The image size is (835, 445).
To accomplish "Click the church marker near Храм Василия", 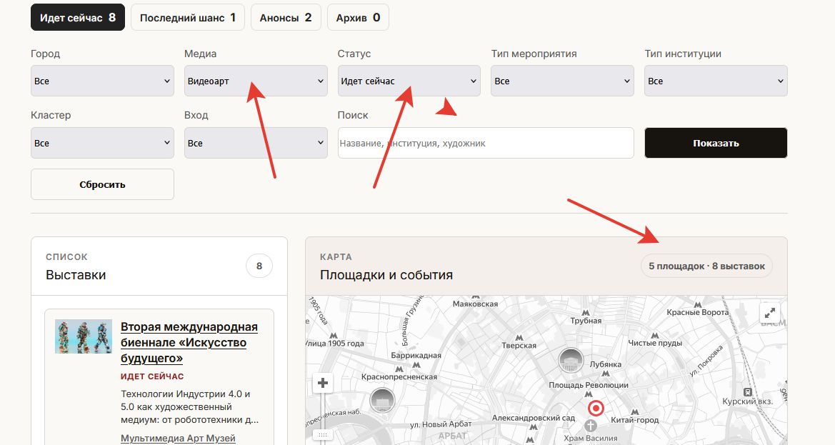I will [590, 425].
